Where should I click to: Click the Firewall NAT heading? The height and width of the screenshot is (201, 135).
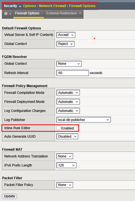pos(12,150)
